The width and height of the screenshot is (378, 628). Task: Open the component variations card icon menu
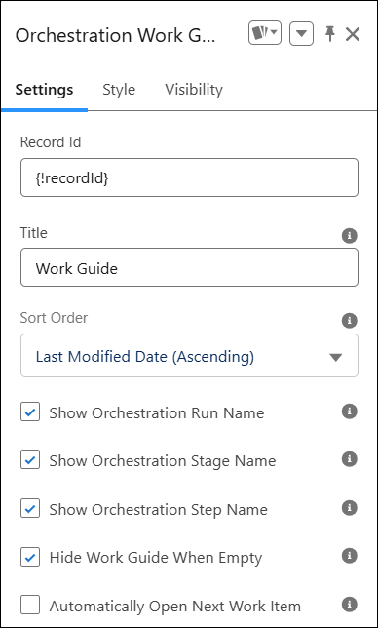(265, 33)
